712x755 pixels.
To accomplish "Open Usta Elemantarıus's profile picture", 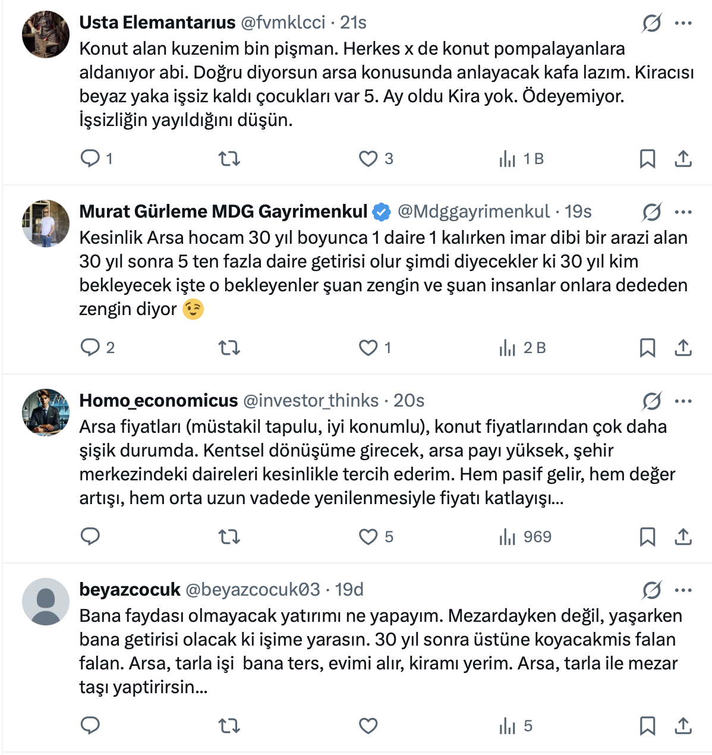I will pyautogui.click(x=46, y=34).
